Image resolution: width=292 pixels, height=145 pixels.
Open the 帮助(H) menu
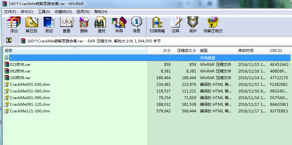[101, 12]
